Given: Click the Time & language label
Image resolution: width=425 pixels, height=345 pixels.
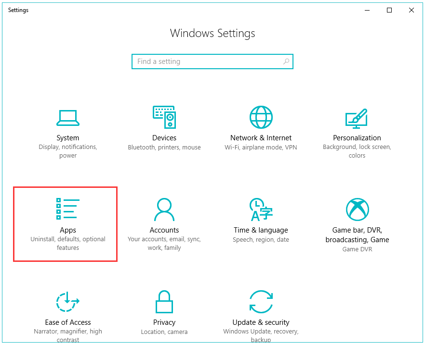Looking at the screenshot, I should pos(261,230).
